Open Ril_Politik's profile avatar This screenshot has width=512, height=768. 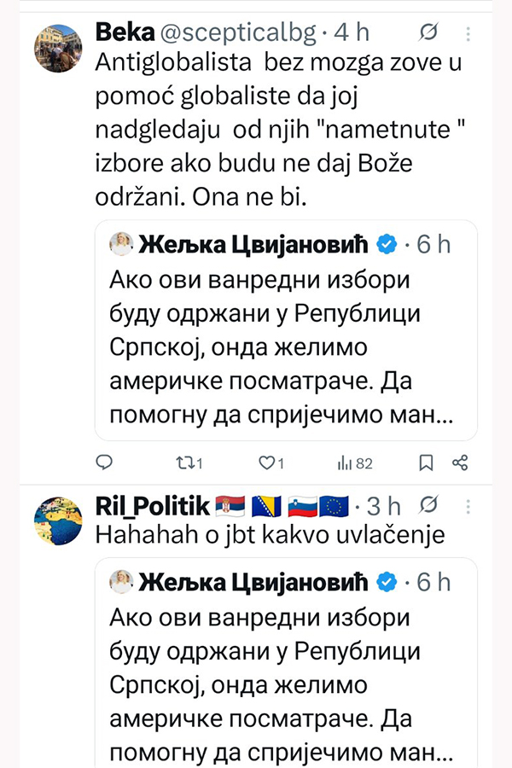click(57, 522)
